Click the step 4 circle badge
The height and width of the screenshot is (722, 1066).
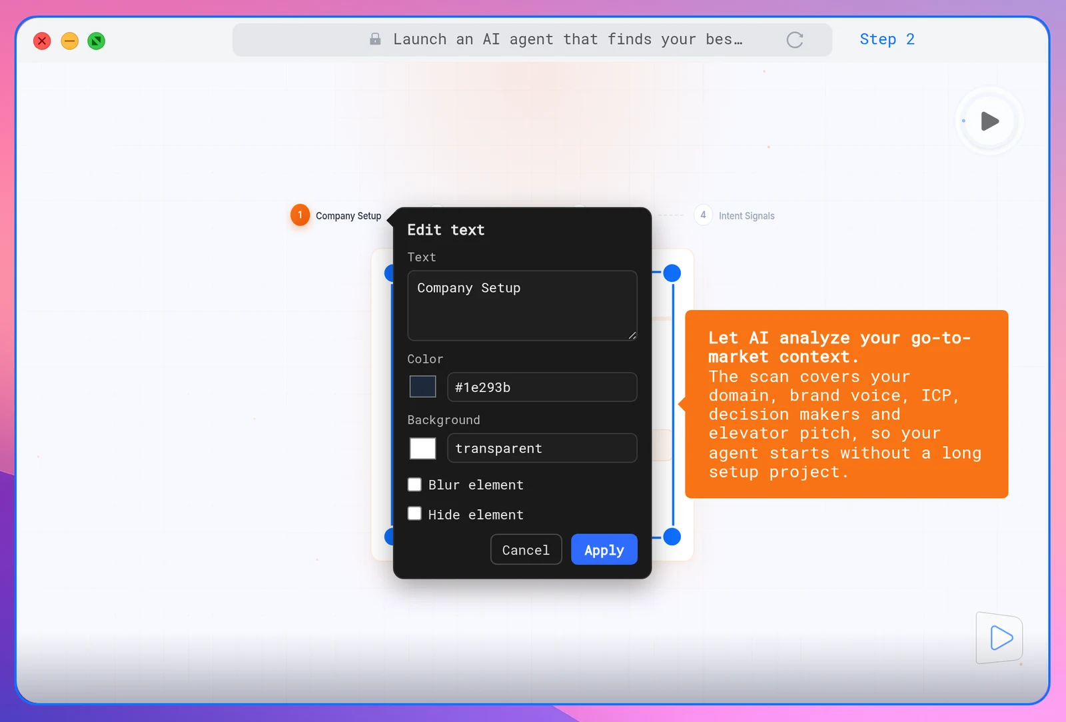(x=703, y=215)
